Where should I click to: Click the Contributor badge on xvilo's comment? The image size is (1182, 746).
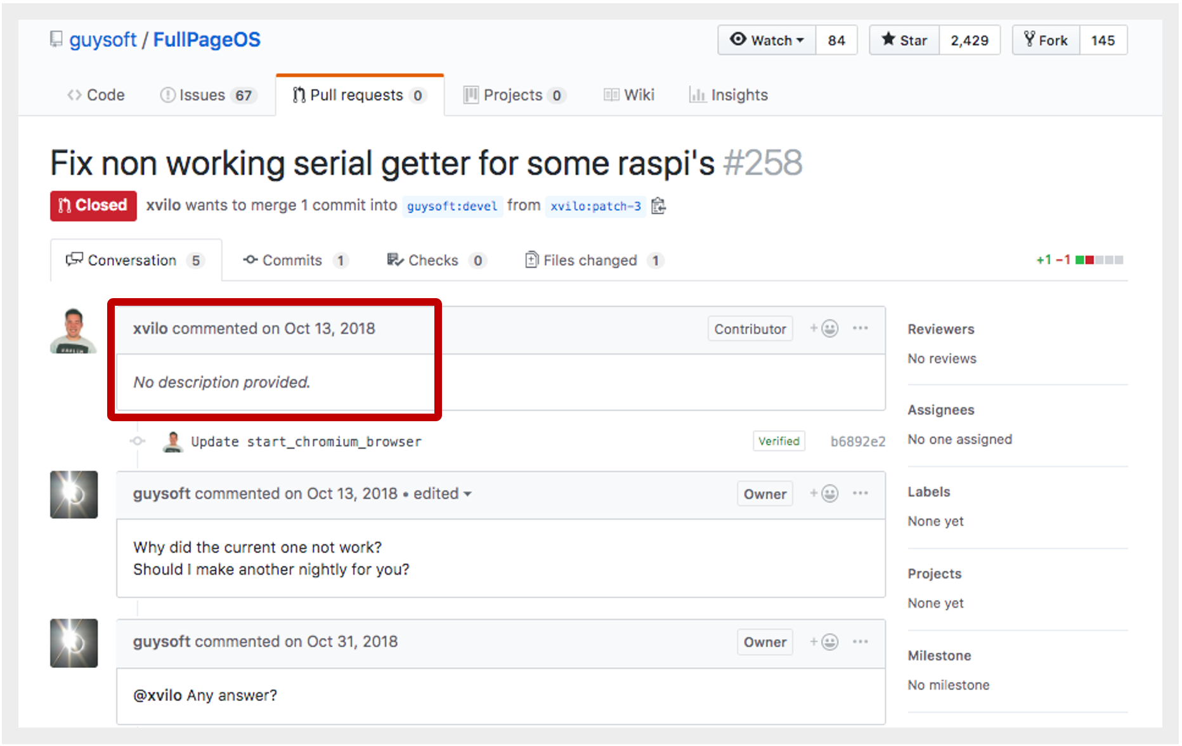coord(750,329)
